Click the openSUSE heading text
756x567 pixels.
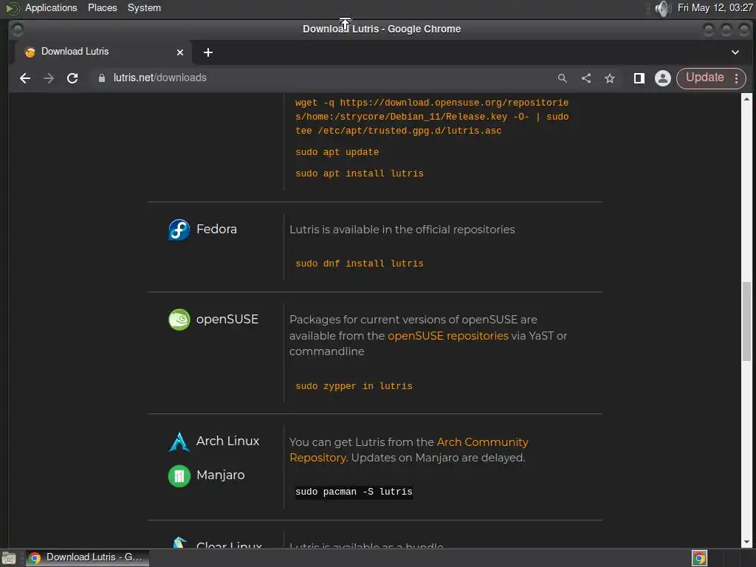pyautogui.click(x=227, y=319)
